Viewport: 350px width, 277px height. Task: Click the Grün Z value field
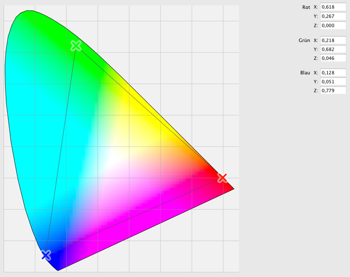coord(333,58)
